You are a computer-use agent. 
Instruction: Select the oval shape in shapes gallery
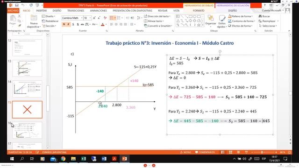tap(194, 17)
